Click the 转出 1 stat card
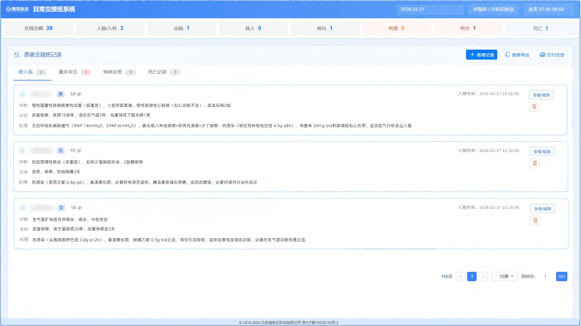 click(325, 28)
